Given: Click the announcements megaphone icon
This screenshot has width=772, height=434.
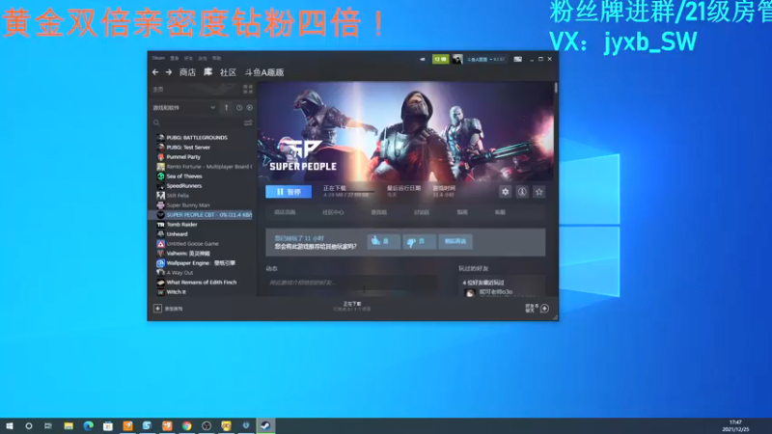Looking at the screenshot, I should click(423, 59).
